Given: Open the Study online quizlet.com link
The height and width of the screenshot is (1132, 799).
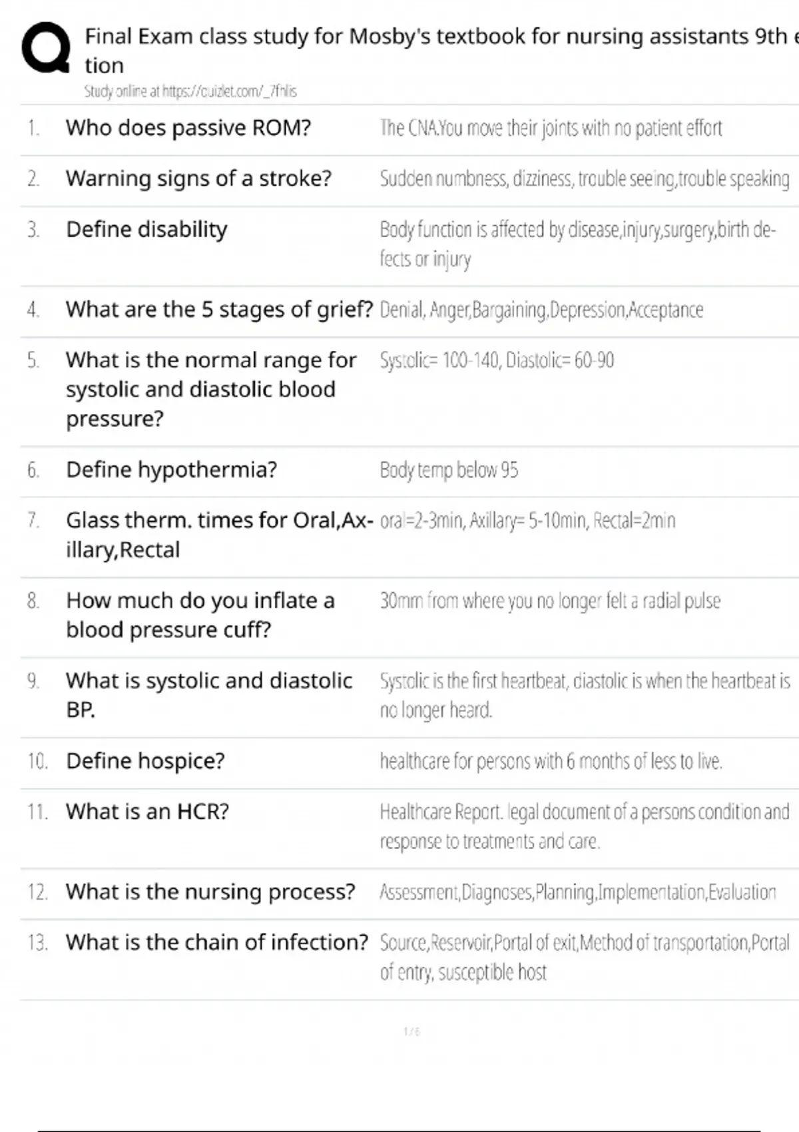Looking at the screenshot, I should coord(190,91).
